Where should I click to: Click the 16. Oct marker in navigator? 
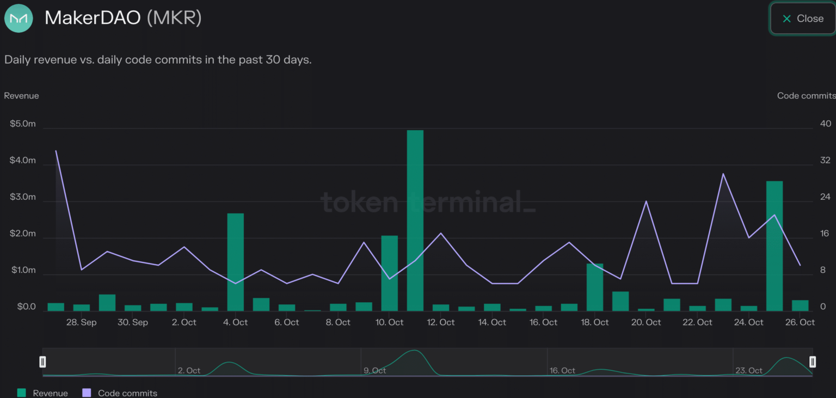562,370
